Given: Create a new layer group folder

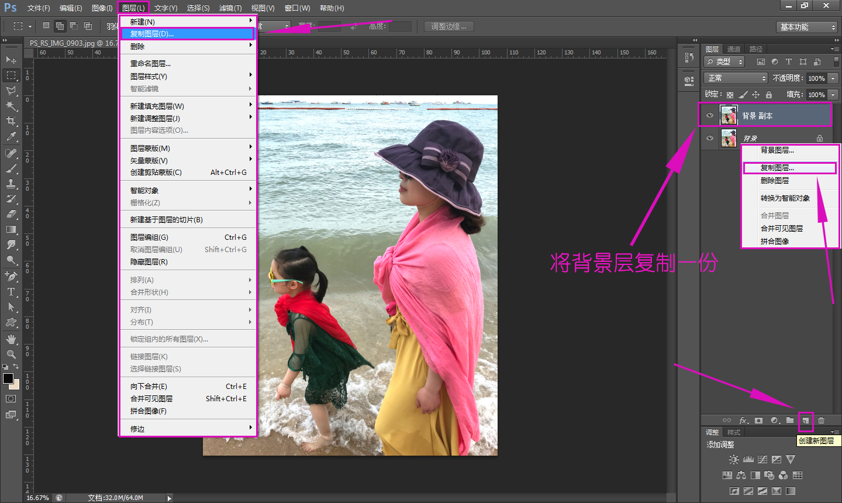Looking at the screenshot, I should pos(790,420).
